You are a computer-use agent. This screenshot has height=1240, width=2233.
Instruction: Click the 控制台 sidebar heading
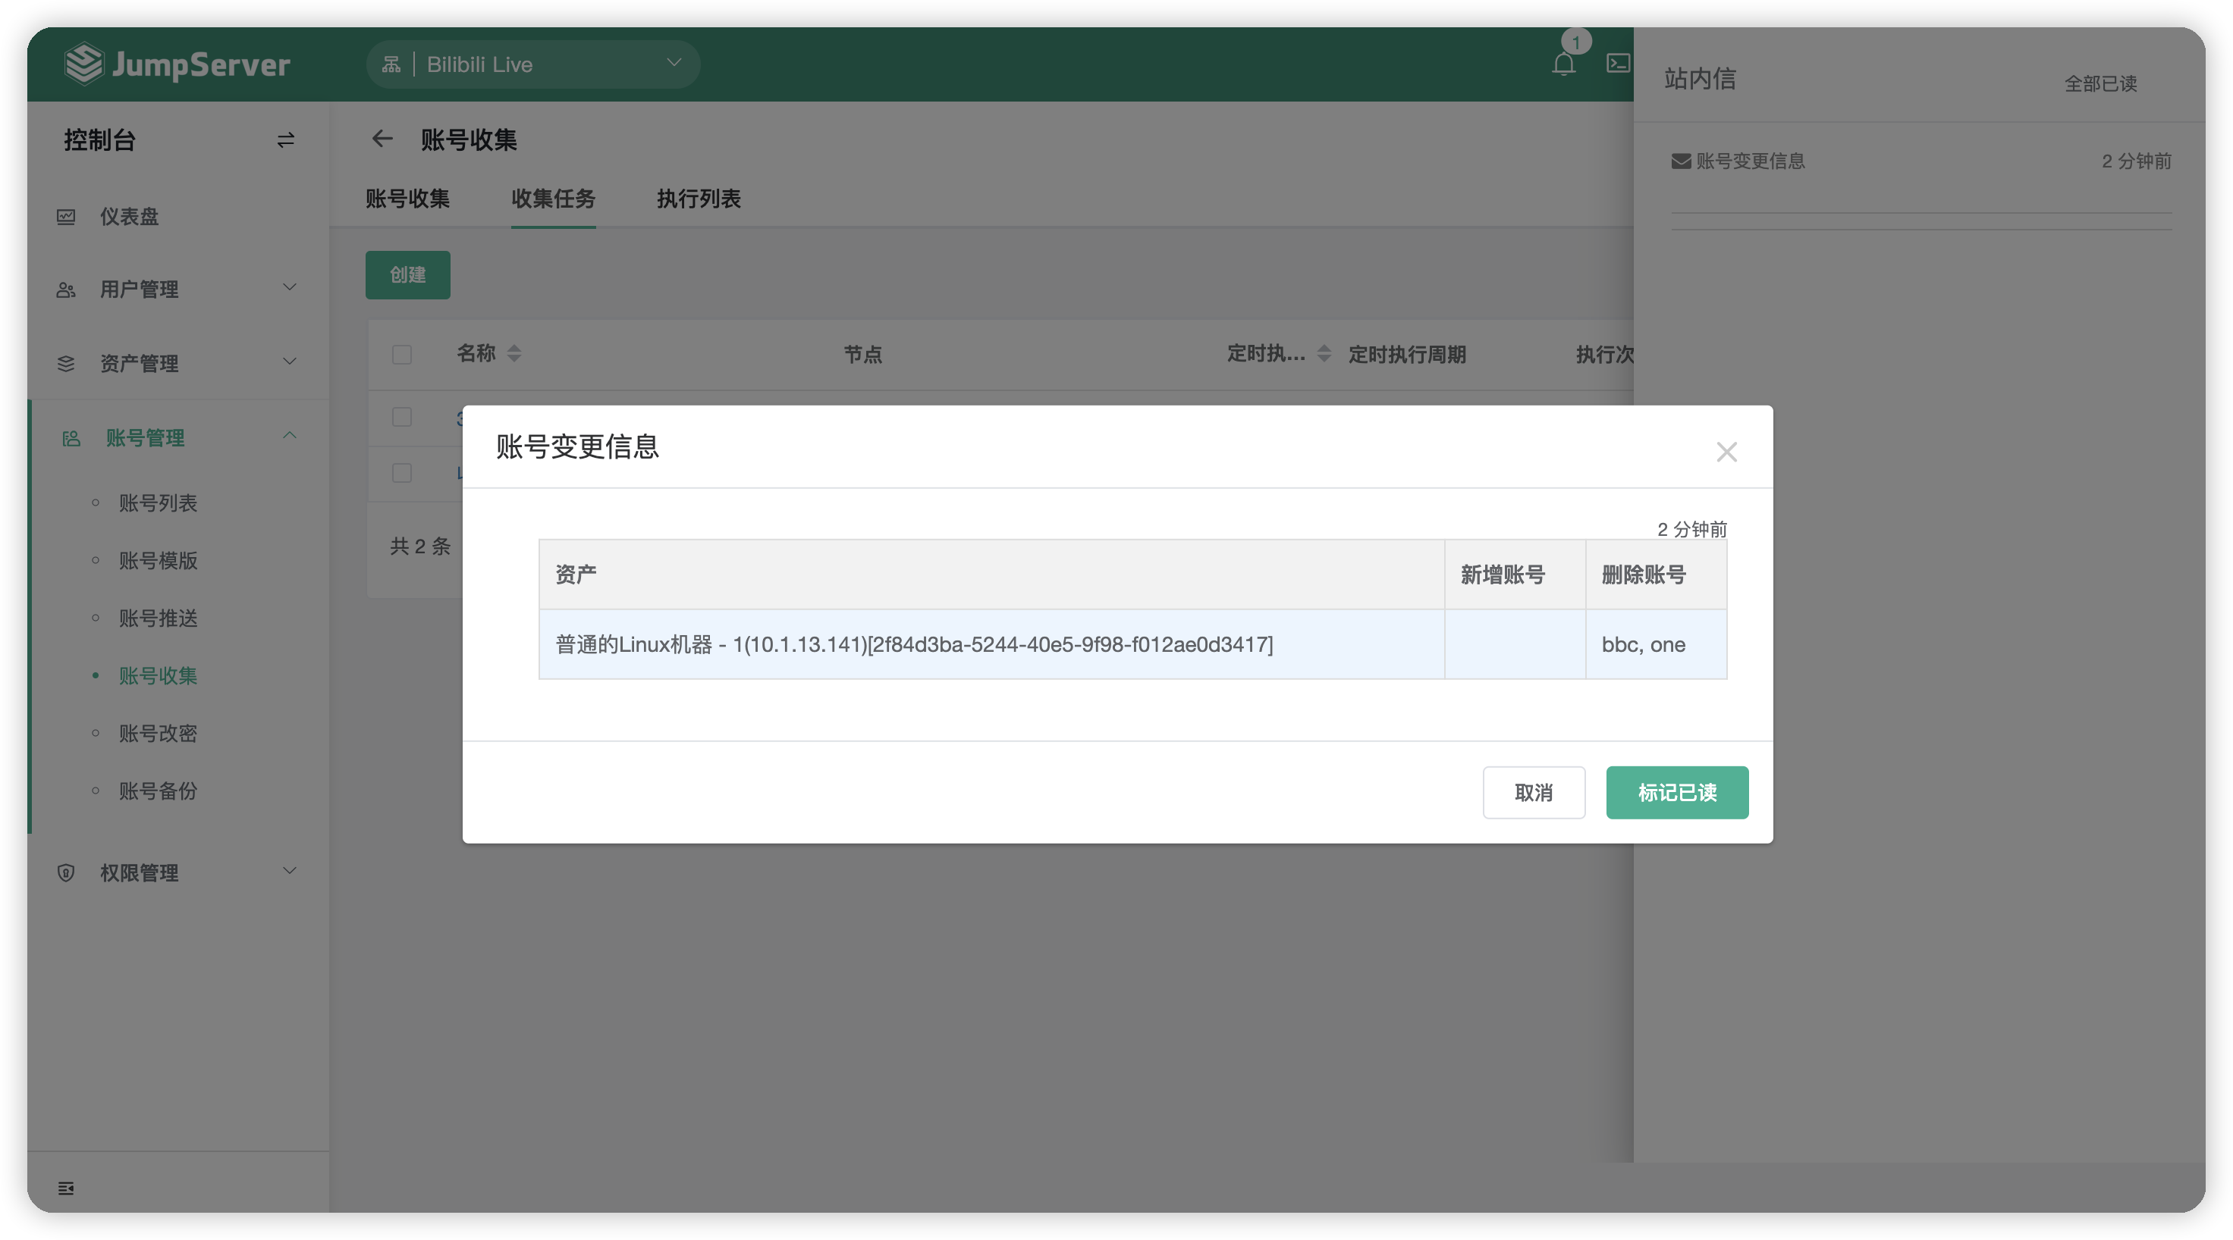coord(99,139)
